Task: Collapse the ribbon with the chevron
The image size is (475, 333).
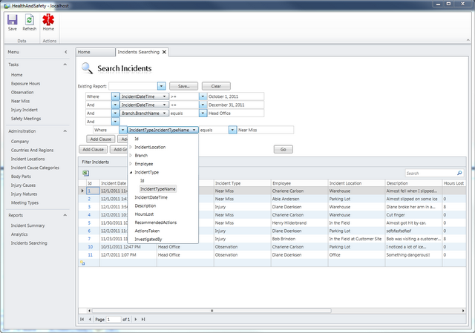Action: coord(468,40)
